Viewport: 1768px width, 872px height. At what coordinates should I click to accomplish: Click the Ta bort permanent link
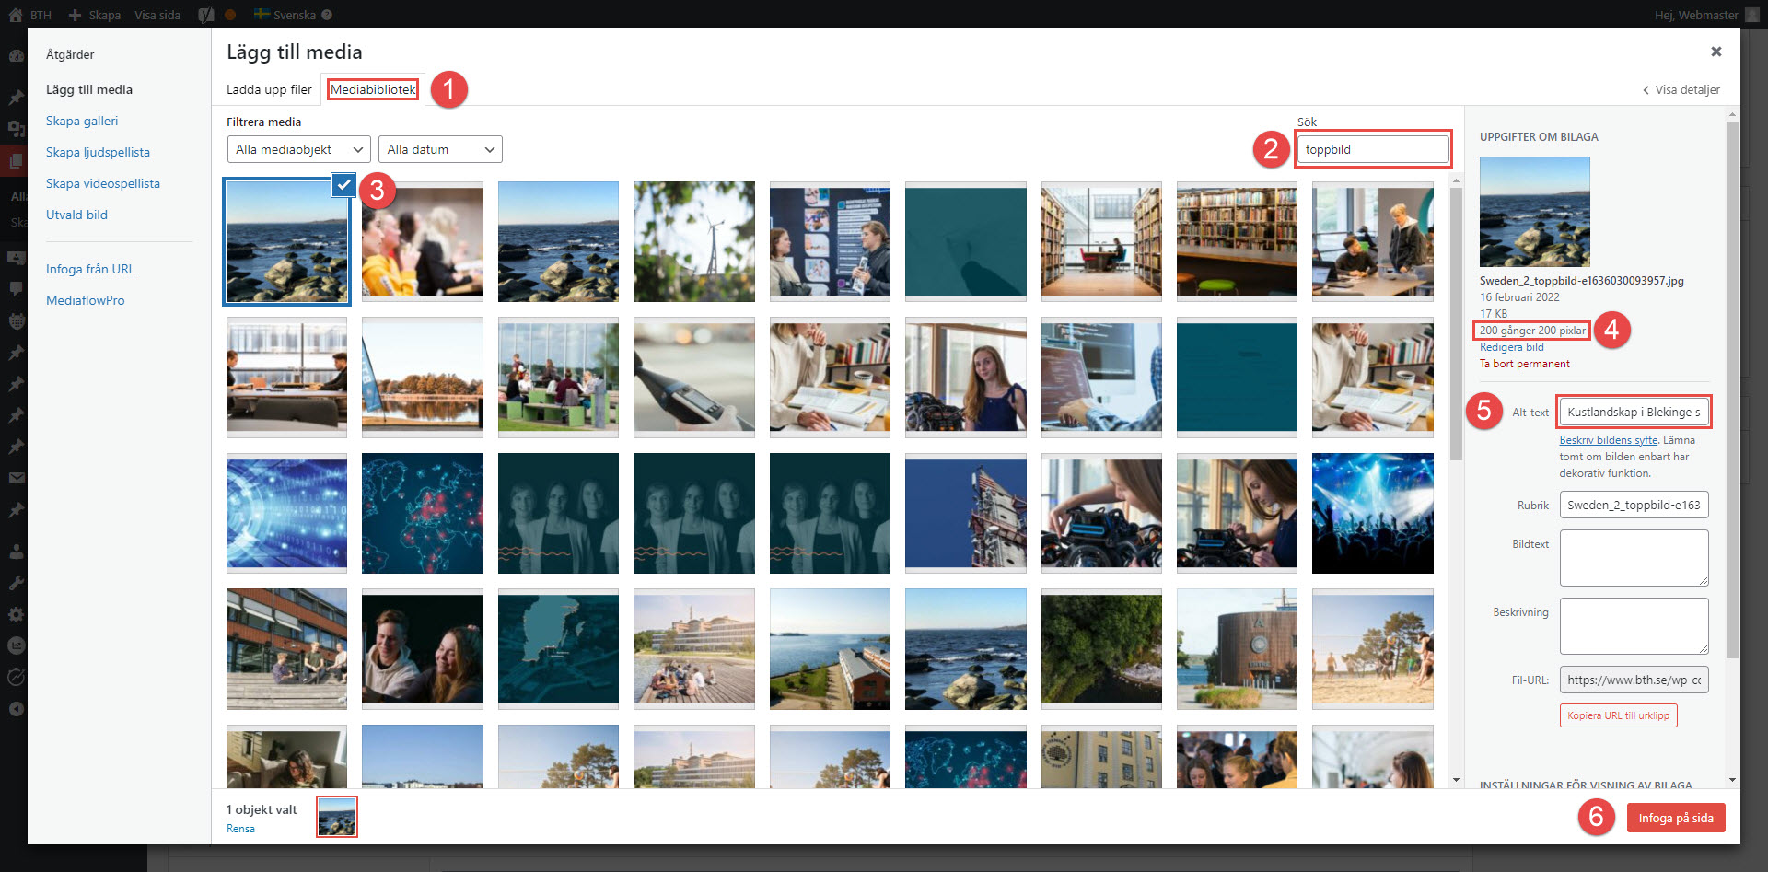click(1525, 364)
